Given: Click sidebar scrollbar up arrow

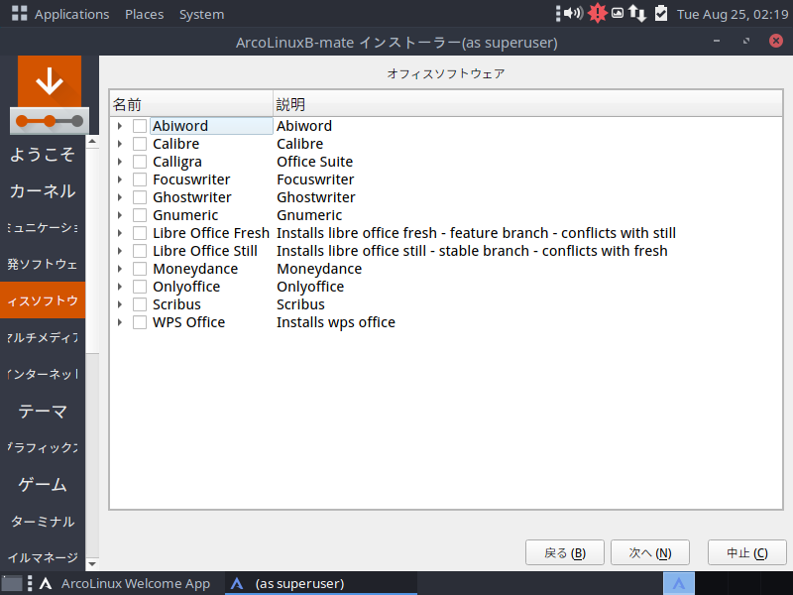Looking at the screenshot, I should 92,141.
